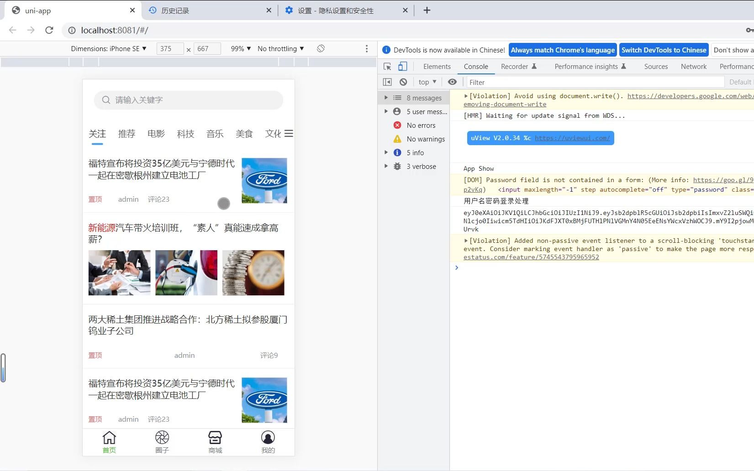Expand the touchstart violation console message
Image resolution: width=754 pixels, height=471 pixels.
[465, 241]
